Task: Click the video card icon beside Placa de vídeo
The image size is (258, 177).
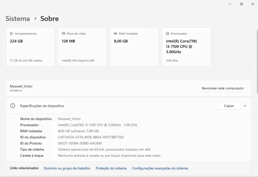Action: point(63,33)
